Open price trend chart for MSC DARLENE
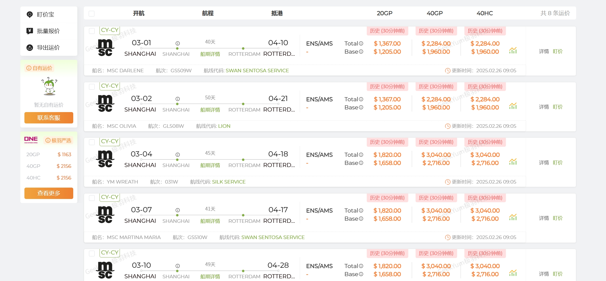This screenshot has width=606, height=281. coord(513,50)
